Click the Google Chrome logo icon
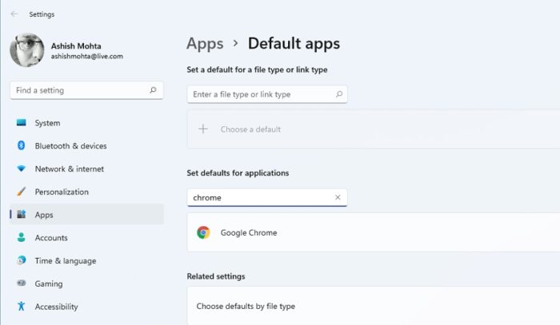This screenshot has width=560, height=325. click(204, 233)
